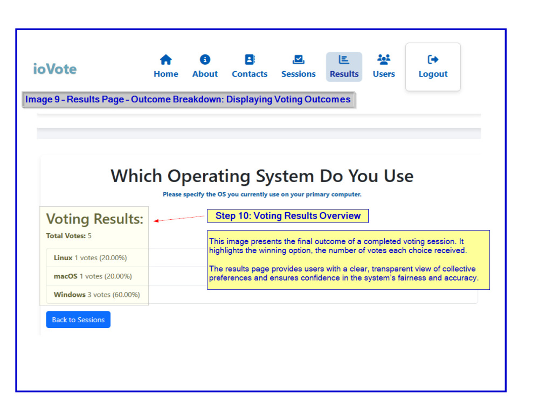Image resolution: width=539 pixels, height=404 pixels.
Task: Click the Logout arrow icon
Action: tap(433, 60)
